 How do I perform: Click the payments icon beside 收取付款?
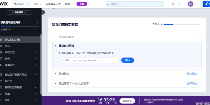point(1,52)
